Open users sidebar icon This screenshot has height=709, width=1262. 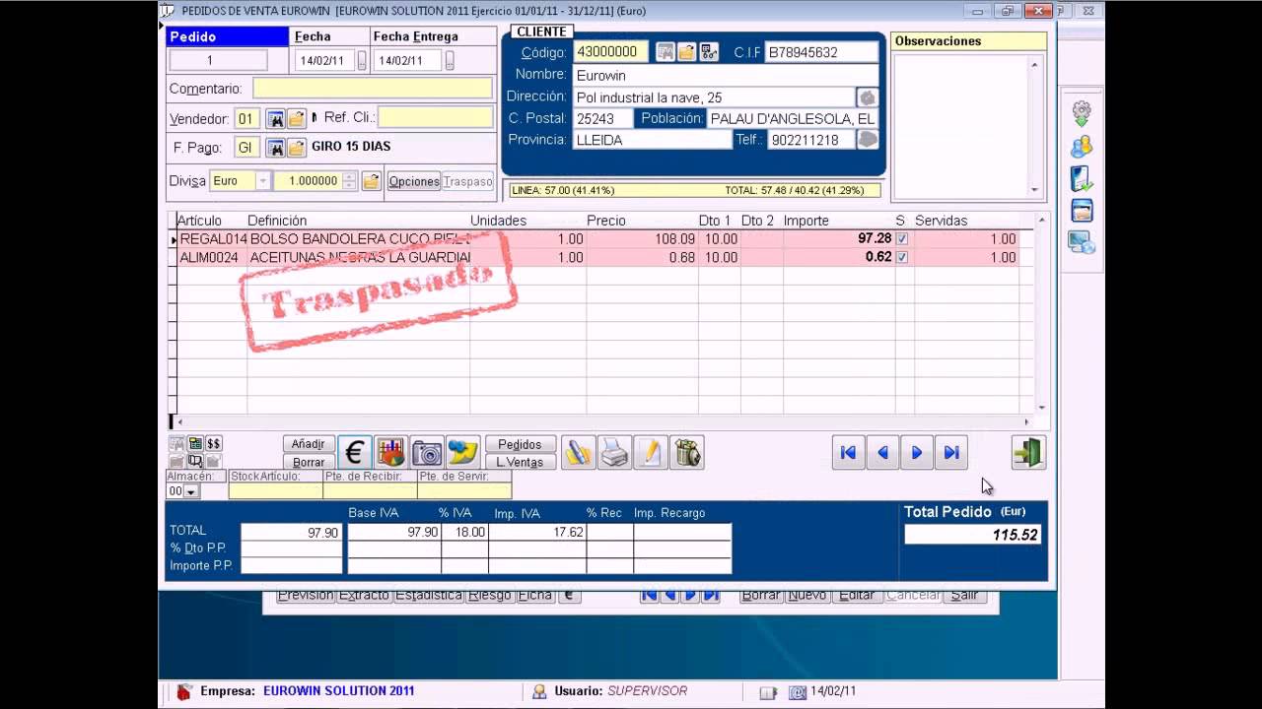click(x=1082, y=147)
